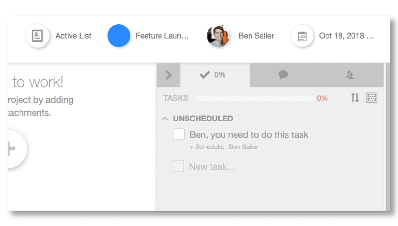398x226 pixels.
Task: Open the 'Feature Laun...' label selector
Action: [162, 36]
